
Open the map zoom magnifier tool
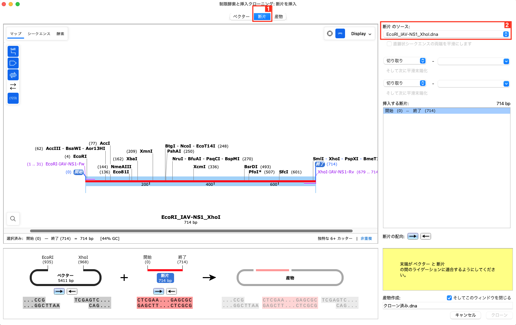click(x=13, y=219)
